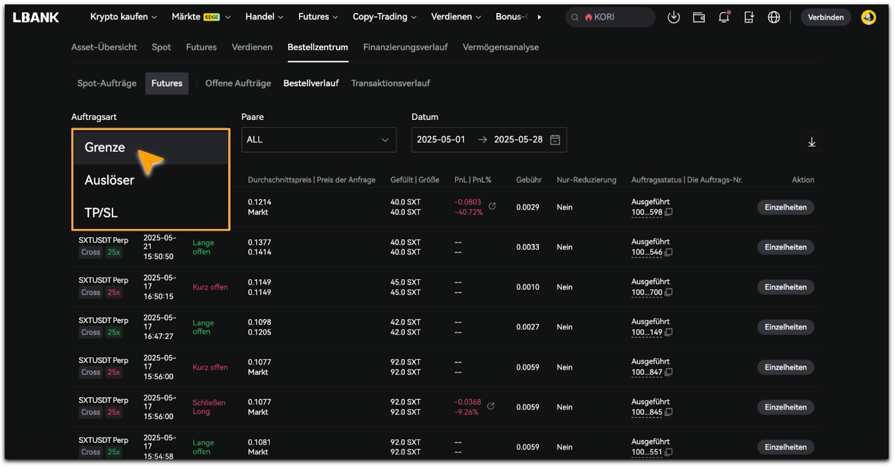Expand the Paare ALL dropdown
Screen dimensions: 894x467
318,140
